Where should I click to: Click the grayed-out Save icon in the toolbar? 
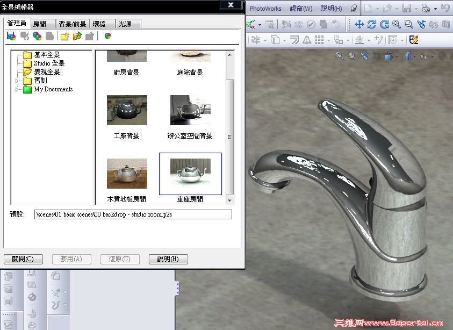click(x=407, y=9)
